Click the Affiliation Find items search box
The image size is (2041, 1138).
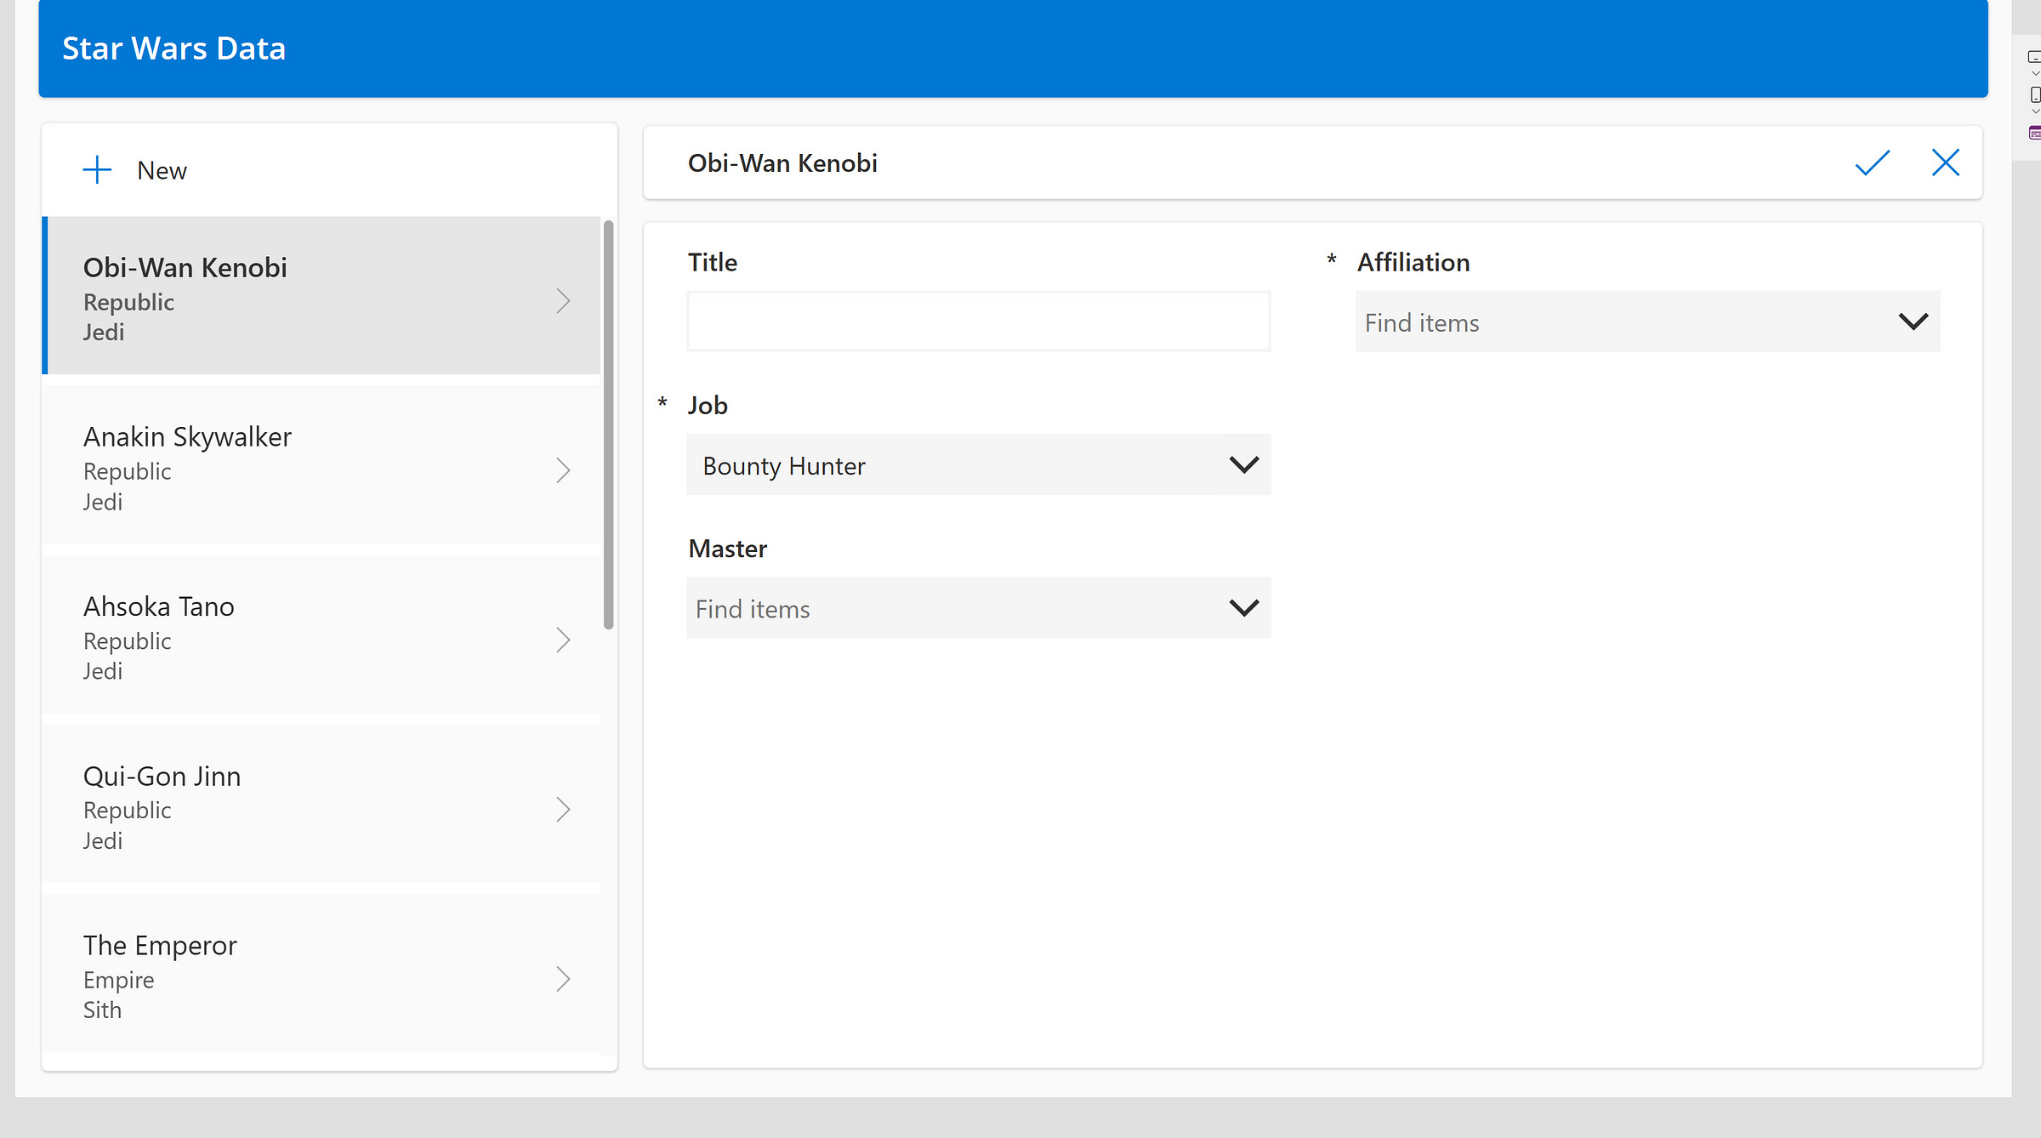point(1616,322)
